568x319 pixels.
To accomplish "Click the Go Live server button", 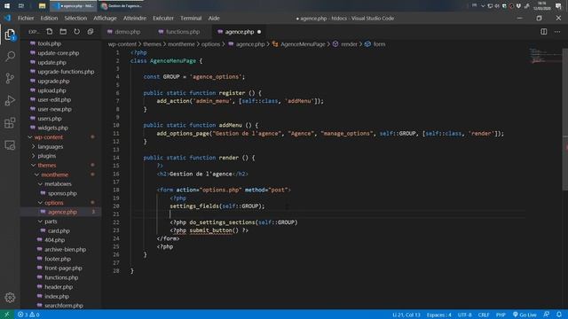I will (x=525, y=315).
